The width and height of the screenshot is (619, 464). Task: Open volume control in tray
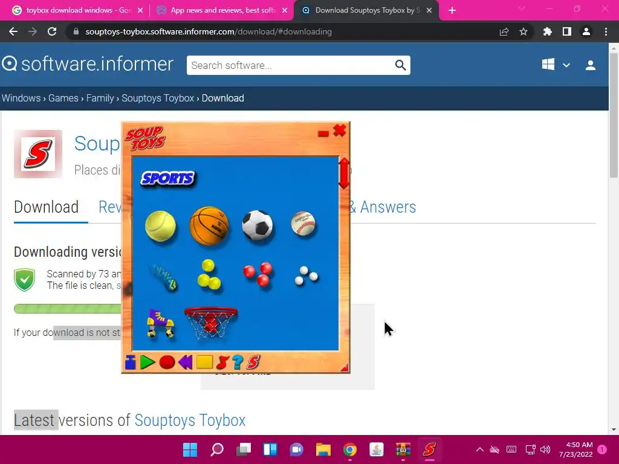point(545,449)
